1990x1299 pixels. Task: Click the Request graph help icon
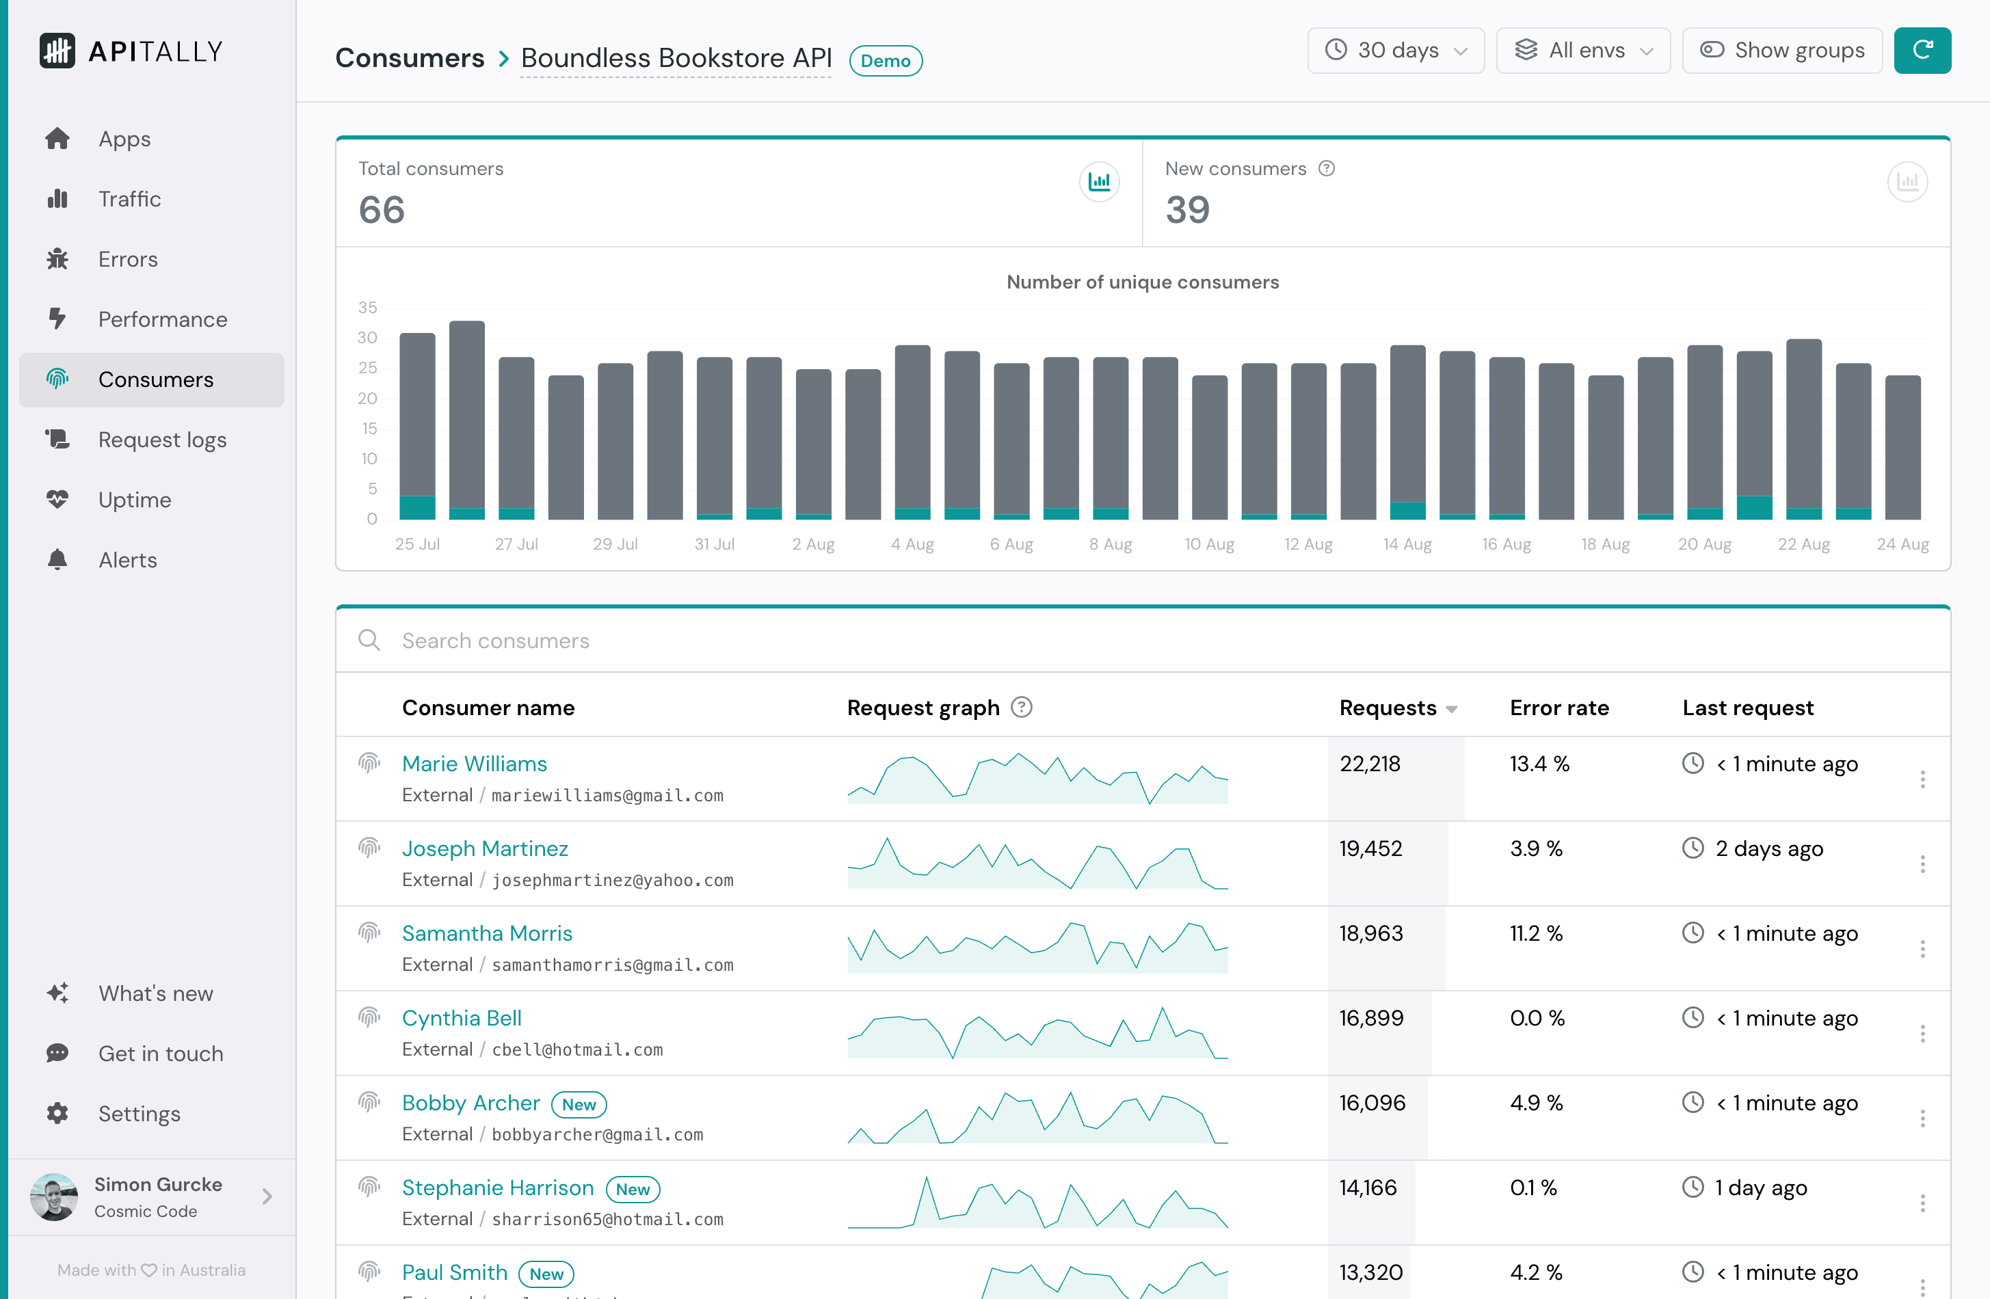click(1022, 707)
